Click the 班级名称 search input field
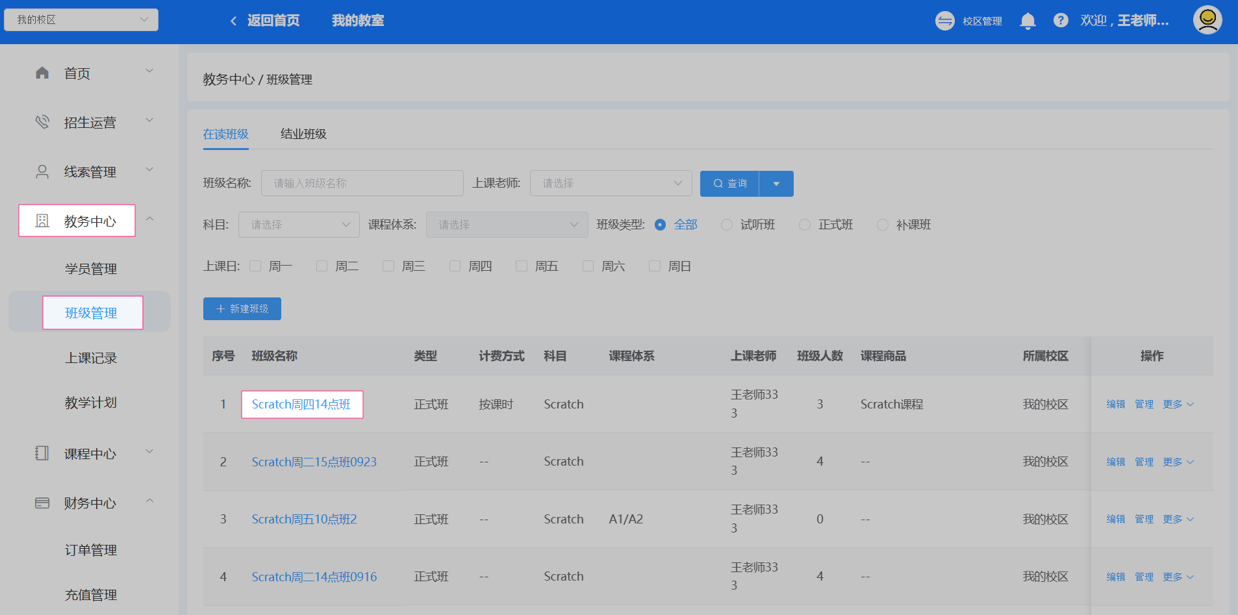 [362, 183]
